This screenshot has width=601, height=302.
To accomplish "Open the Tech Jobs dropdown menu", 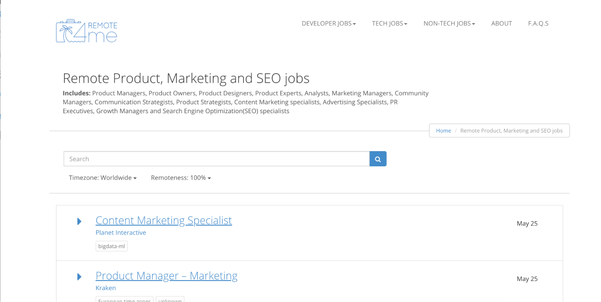I will point(390,23).
